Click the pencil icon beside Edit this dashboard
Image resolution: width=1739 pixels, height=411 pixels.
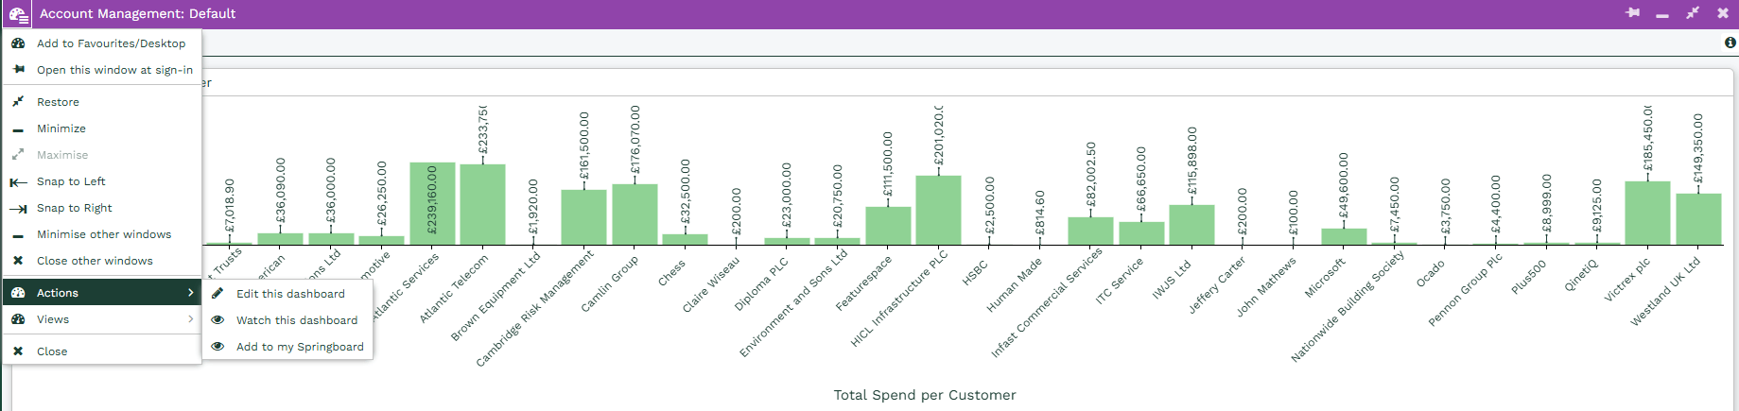point(217,294)
